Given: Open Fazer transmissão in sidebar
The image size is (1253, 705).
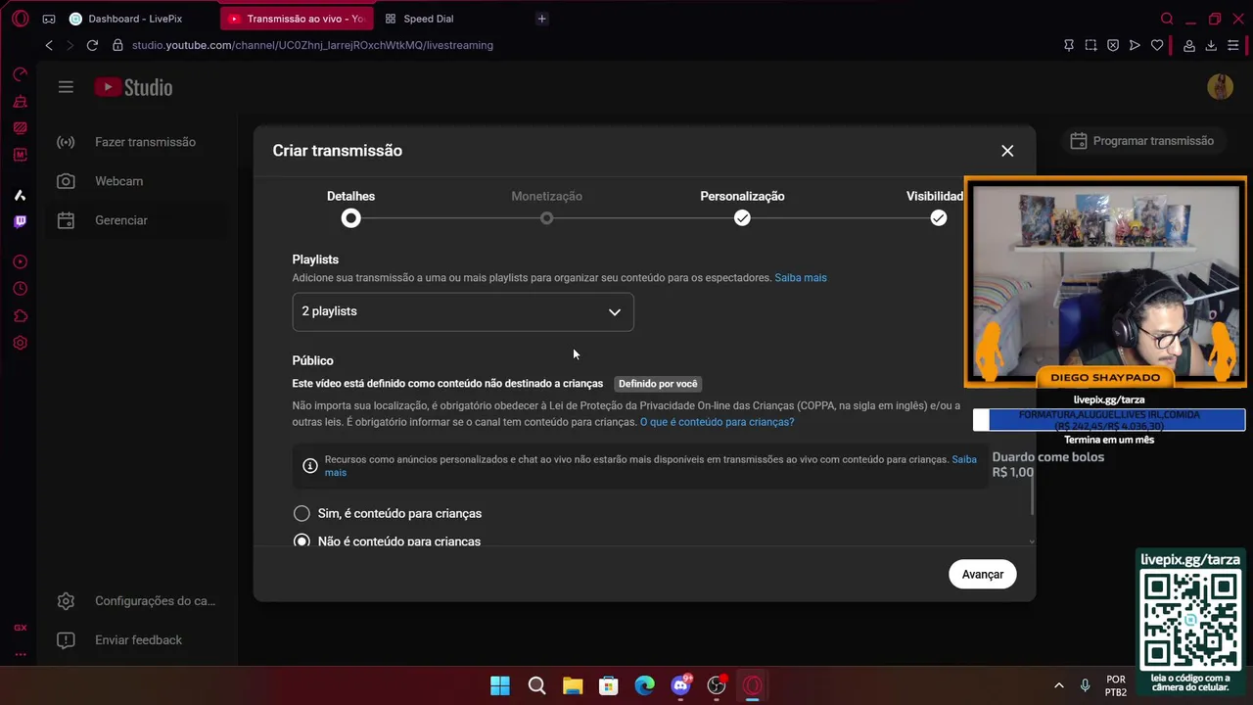Looking at the screenshot, I should tap(137, 142).
